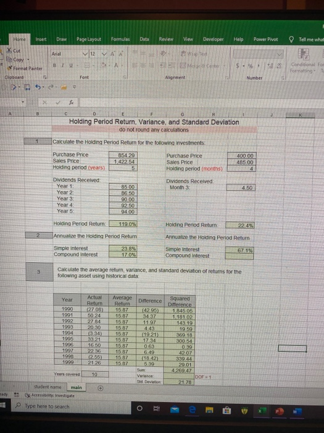The image size is (324, 433).
Task: Click the formula bar Enter checkmark
Action: (x=58, y=103)
